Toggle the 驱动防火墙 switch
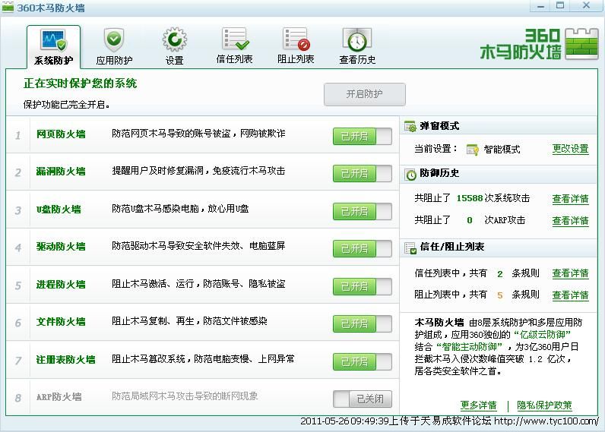Viewport: 605px width, 432px height. pos(363,249)
